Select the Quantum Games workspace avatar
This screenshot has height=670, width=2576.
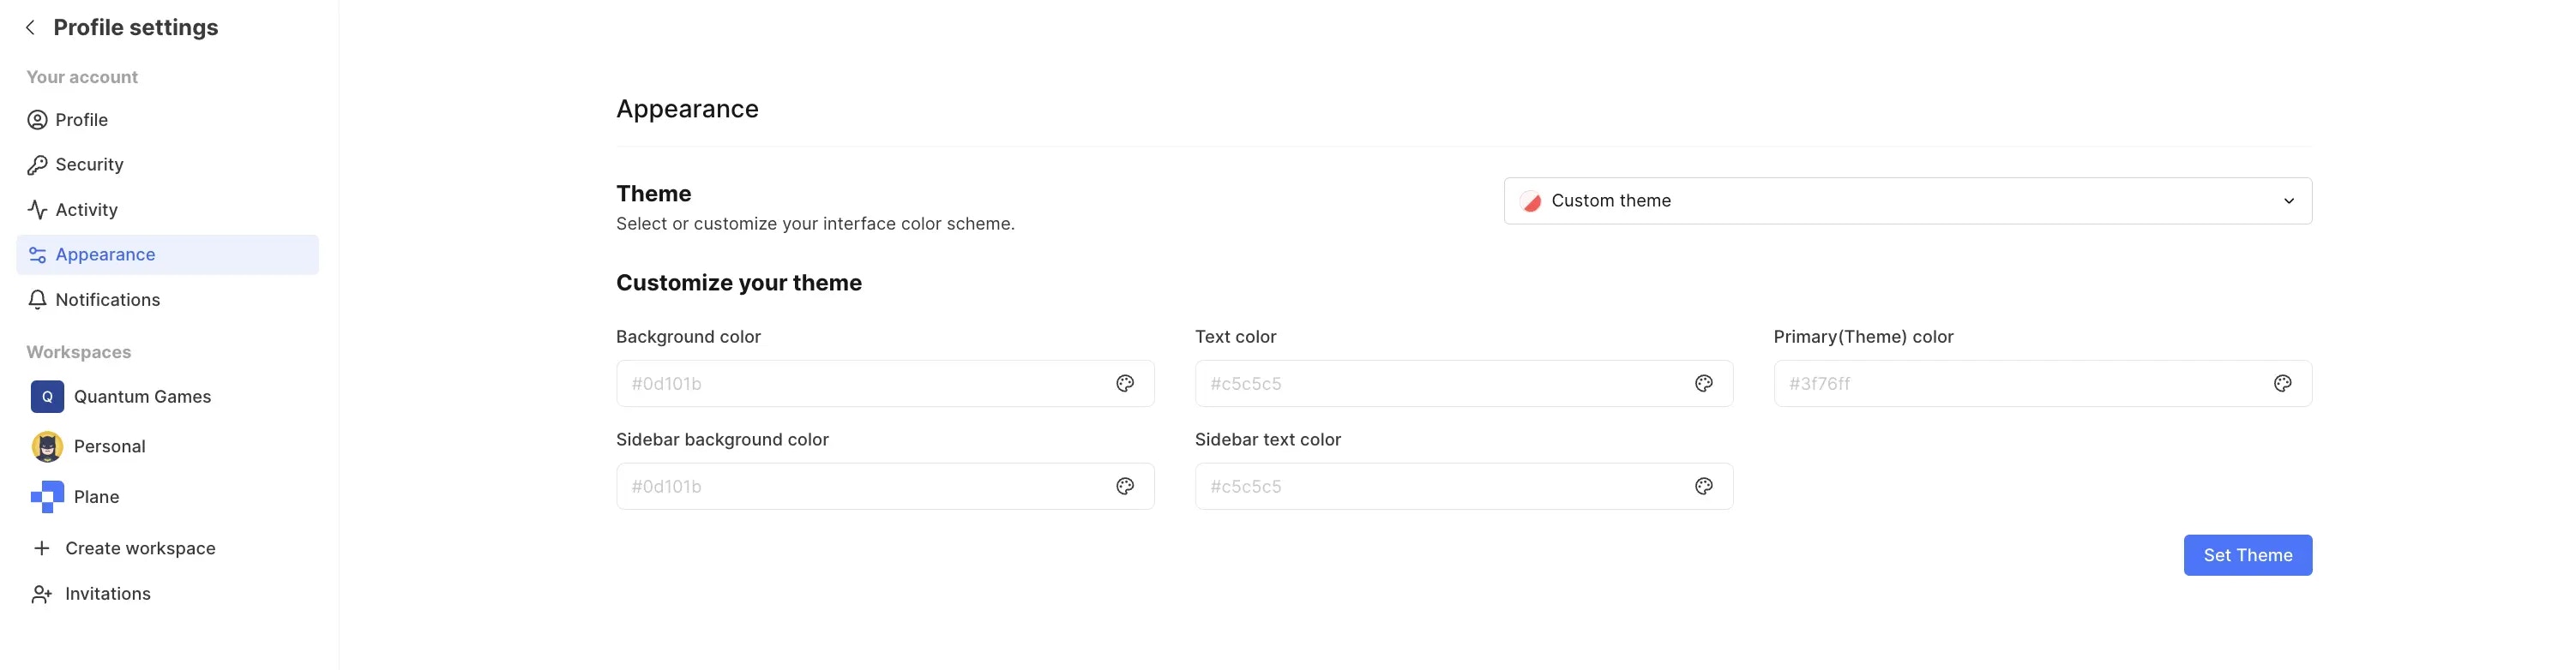(47, 397)
